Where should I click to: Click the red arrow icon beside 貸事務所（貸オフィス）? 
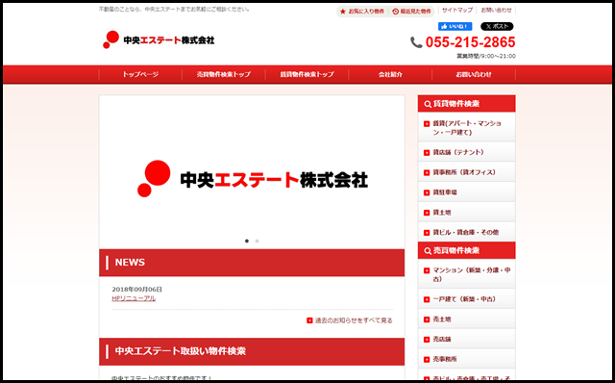point(427,173)
